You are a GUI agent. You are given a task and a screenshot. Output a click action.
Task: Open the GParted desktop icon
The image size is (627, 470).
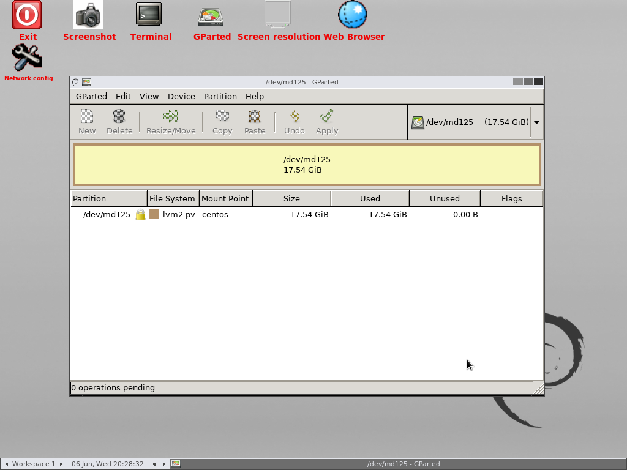tap(211, 16)
